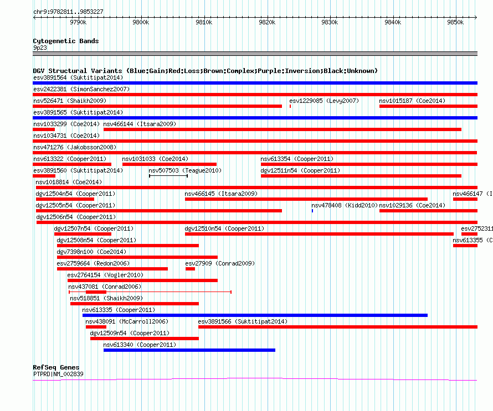Open nsv526471 (Shaikh2009) variant
The width and height of the screenshot is (493, 411).
[70, 101]
